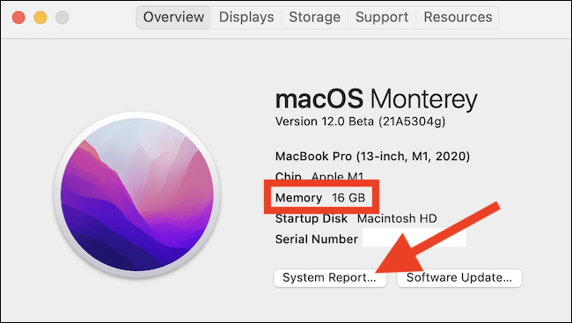Image resolution: width=572 pixels, height=323 pixels.
Task: Select the Macintosh HD disk name
Action: [397, 218]
